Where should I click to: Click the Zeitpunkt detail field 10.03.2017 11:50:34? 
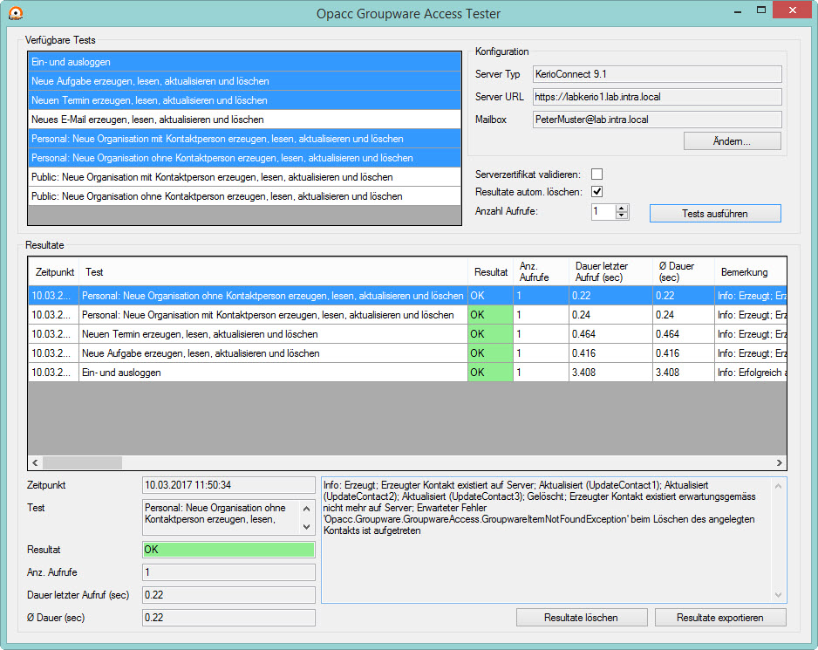[228, 485]
